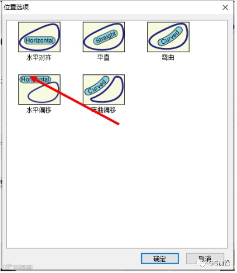237x273 pixels.
Task: Click the watermark logo at bottom-left corner
Action: coord(18,267)
